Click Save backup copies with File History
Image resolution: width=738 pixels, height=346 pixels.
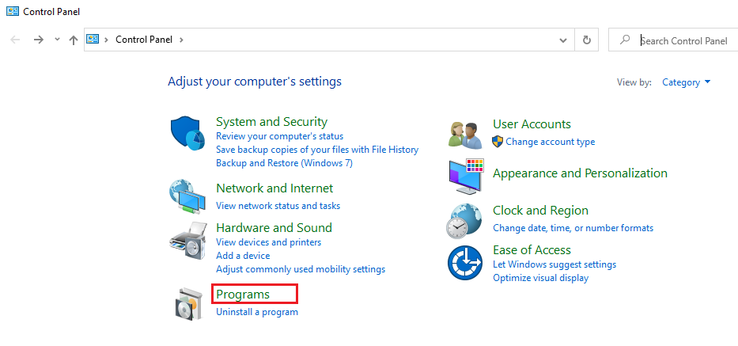coord(317,150)
